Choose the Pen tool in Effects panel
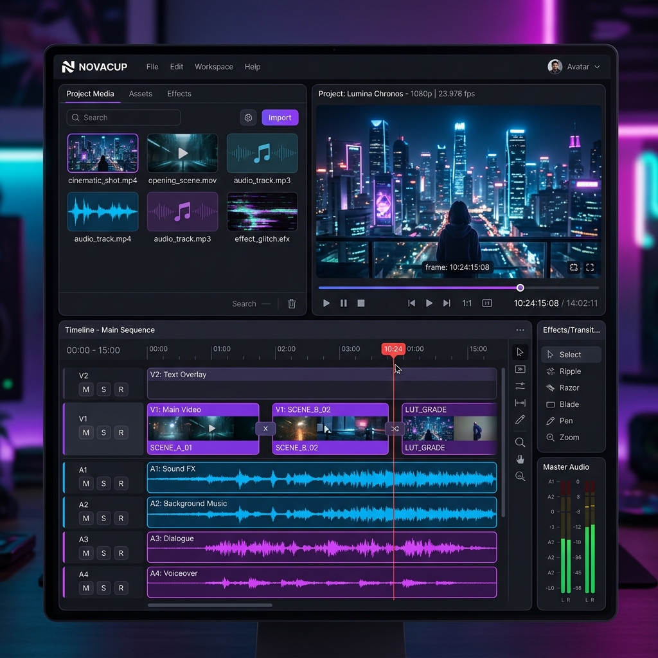The width and height of the screenshot is (658, 658). click(x=571, y=420)
